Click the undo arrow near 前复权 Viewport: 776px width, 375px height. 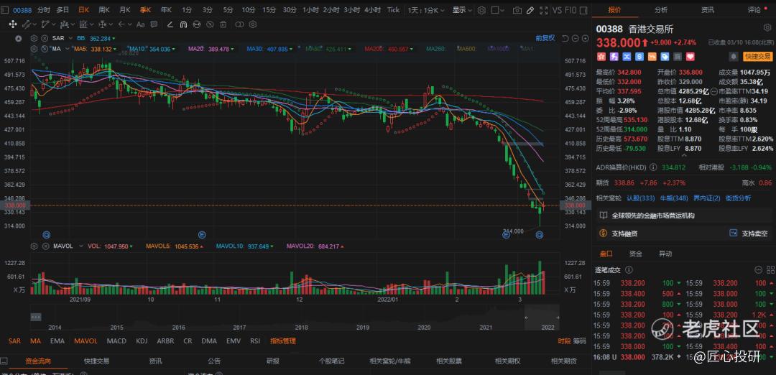(565, 38)
